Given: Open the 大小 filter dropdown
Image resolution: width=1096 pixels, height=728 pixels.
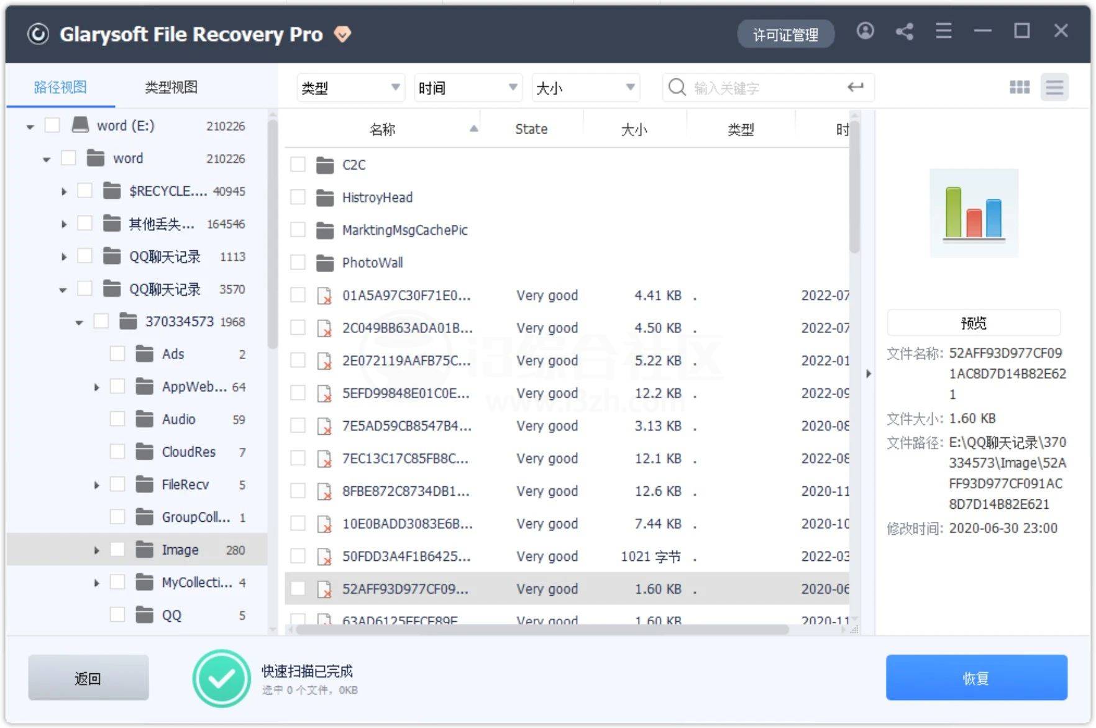Looking at the screenshot, I should (585, 88).
